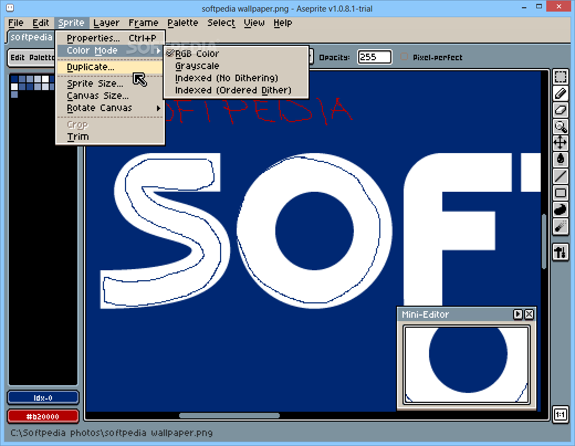Expand the Rotate Canvas submenu
The width and height of the screenshot is (575, 446).
click(109, 108)
